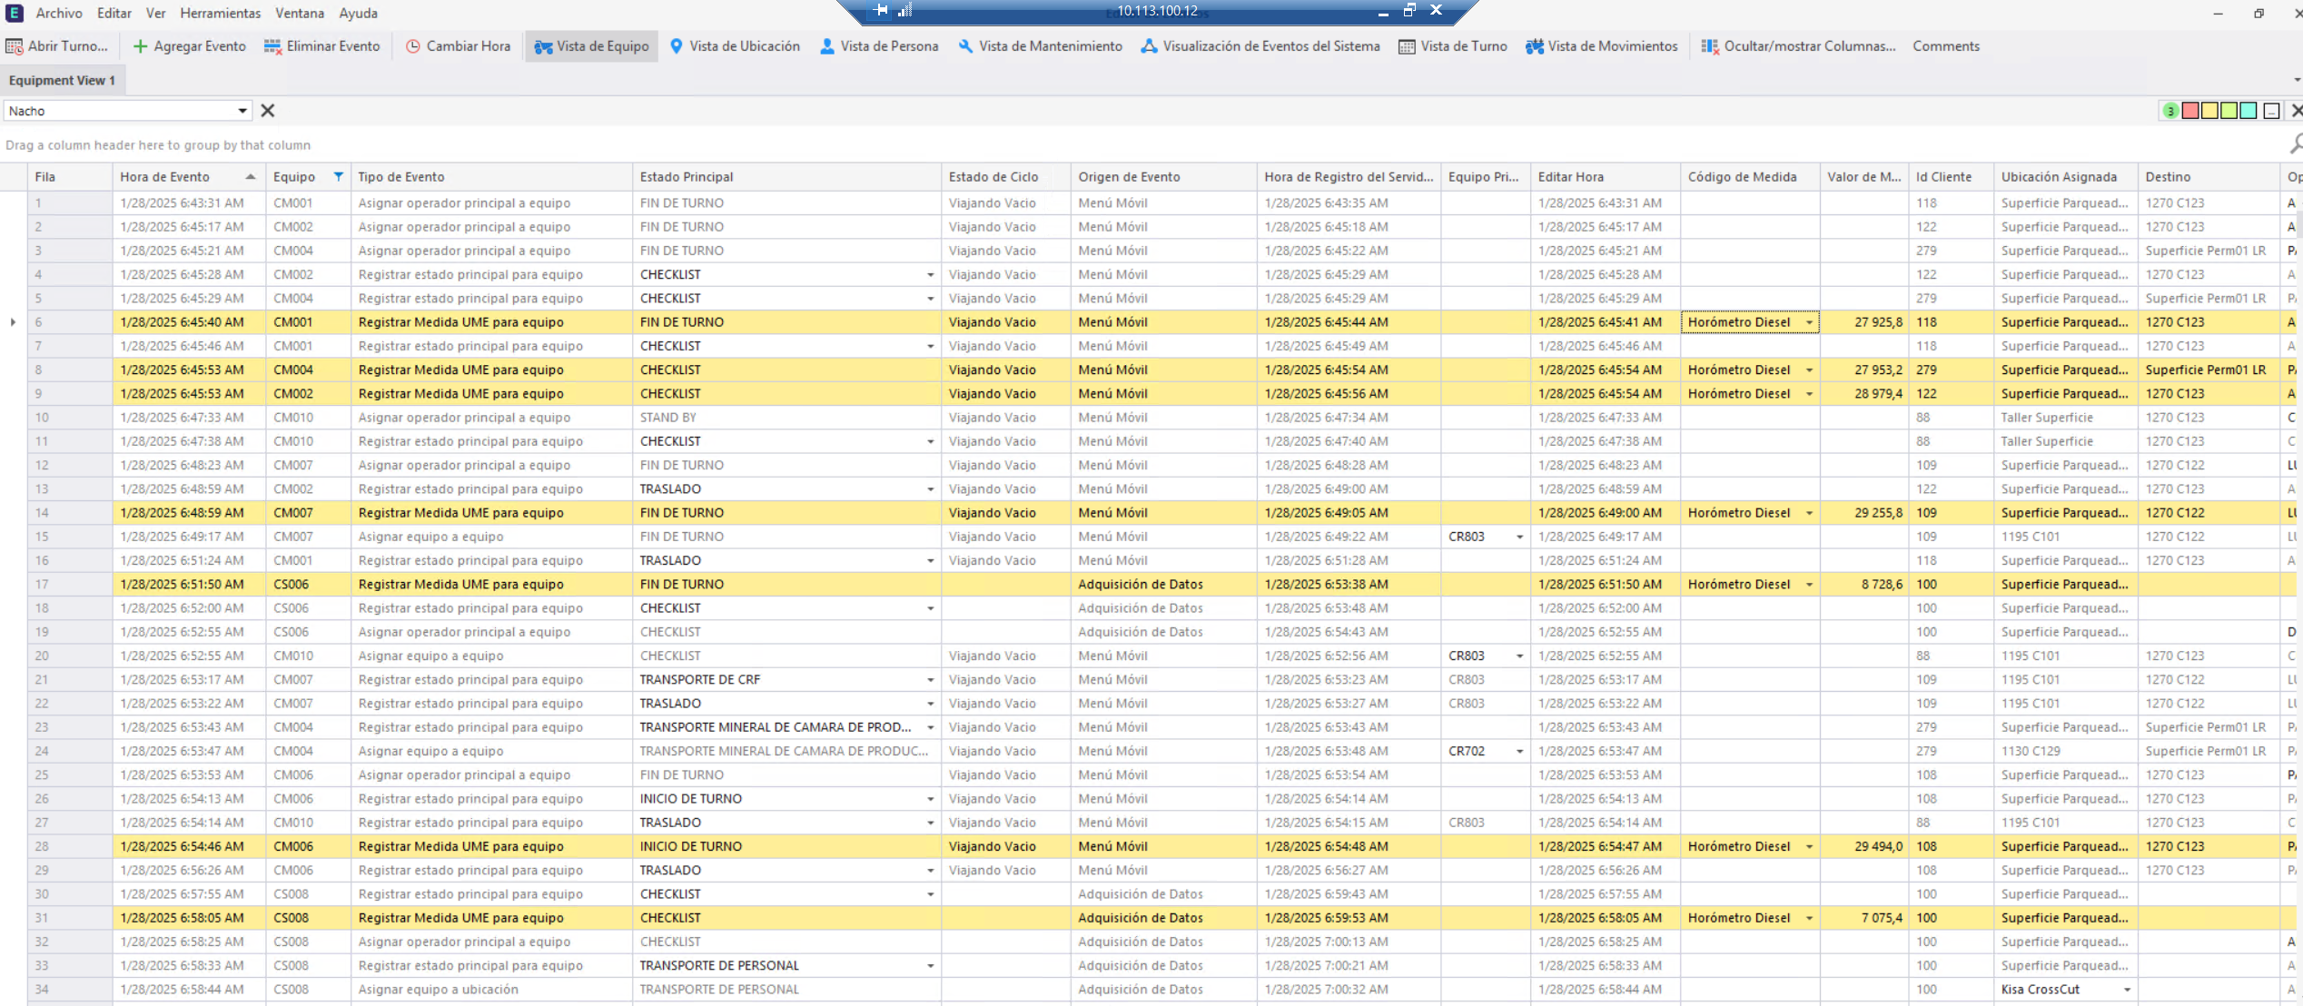Expand Horómetro Diesel dropdown in row 6
The width and height of the screenshot is (2303, 1006).
pyautogui.click(x=1809, y=322)
